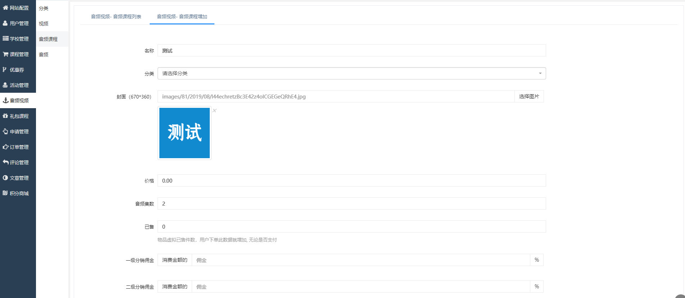Open 申请管理 in the sidebar

click(18, 132)
